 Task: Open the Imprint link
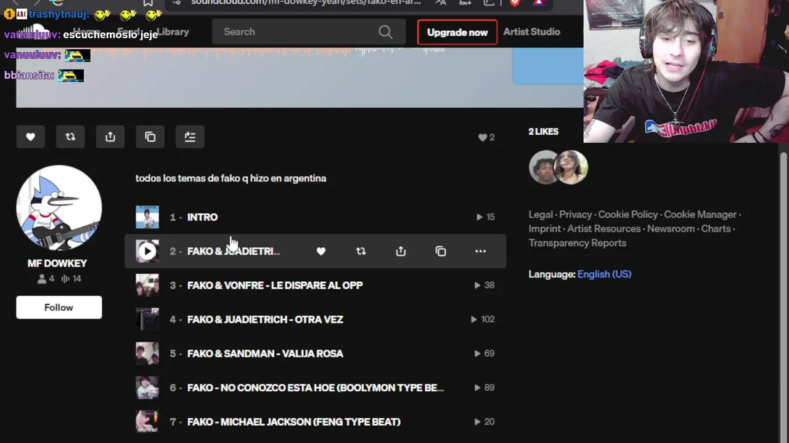[x=545, y=229]
